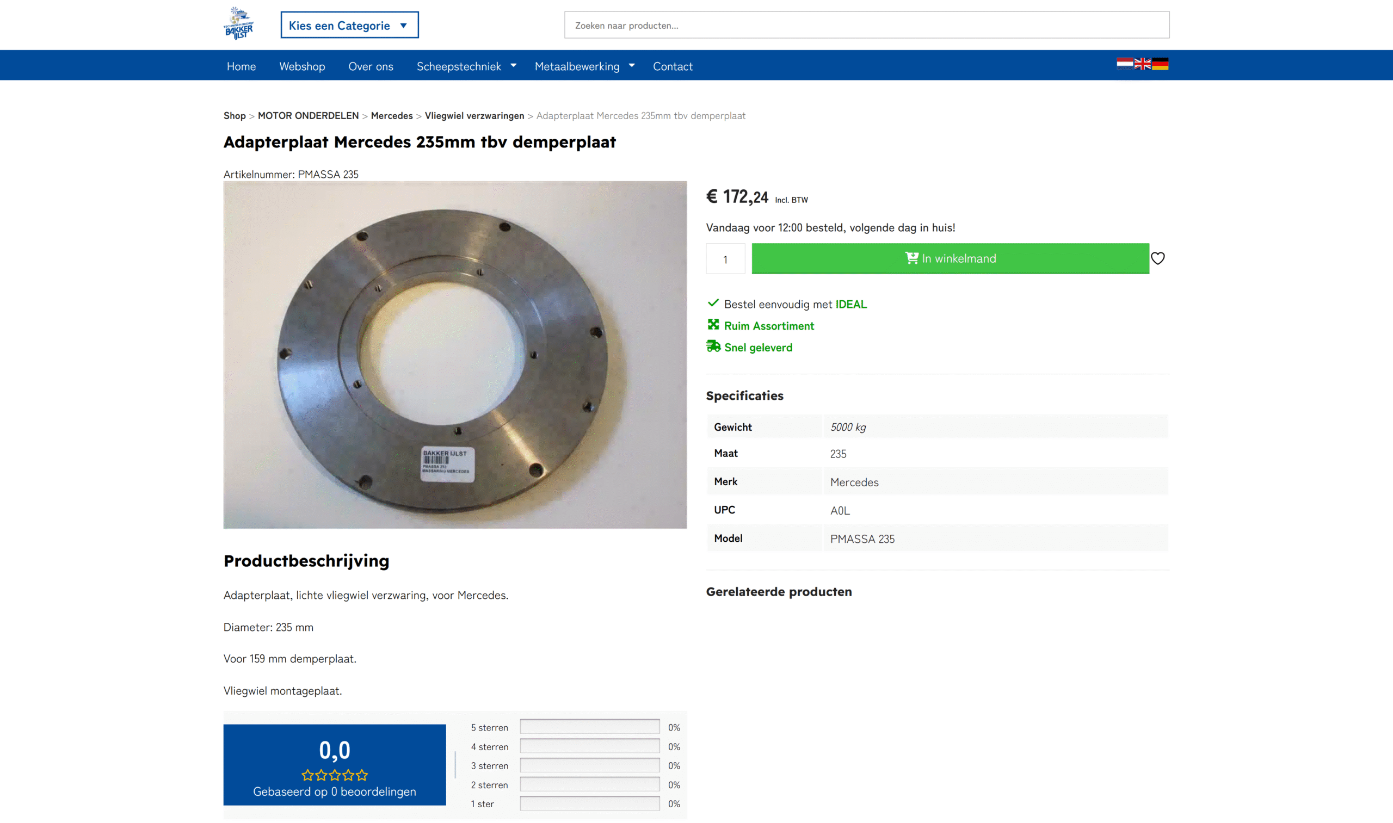Add product to wishlist via heart icon

pos(1158,258)
